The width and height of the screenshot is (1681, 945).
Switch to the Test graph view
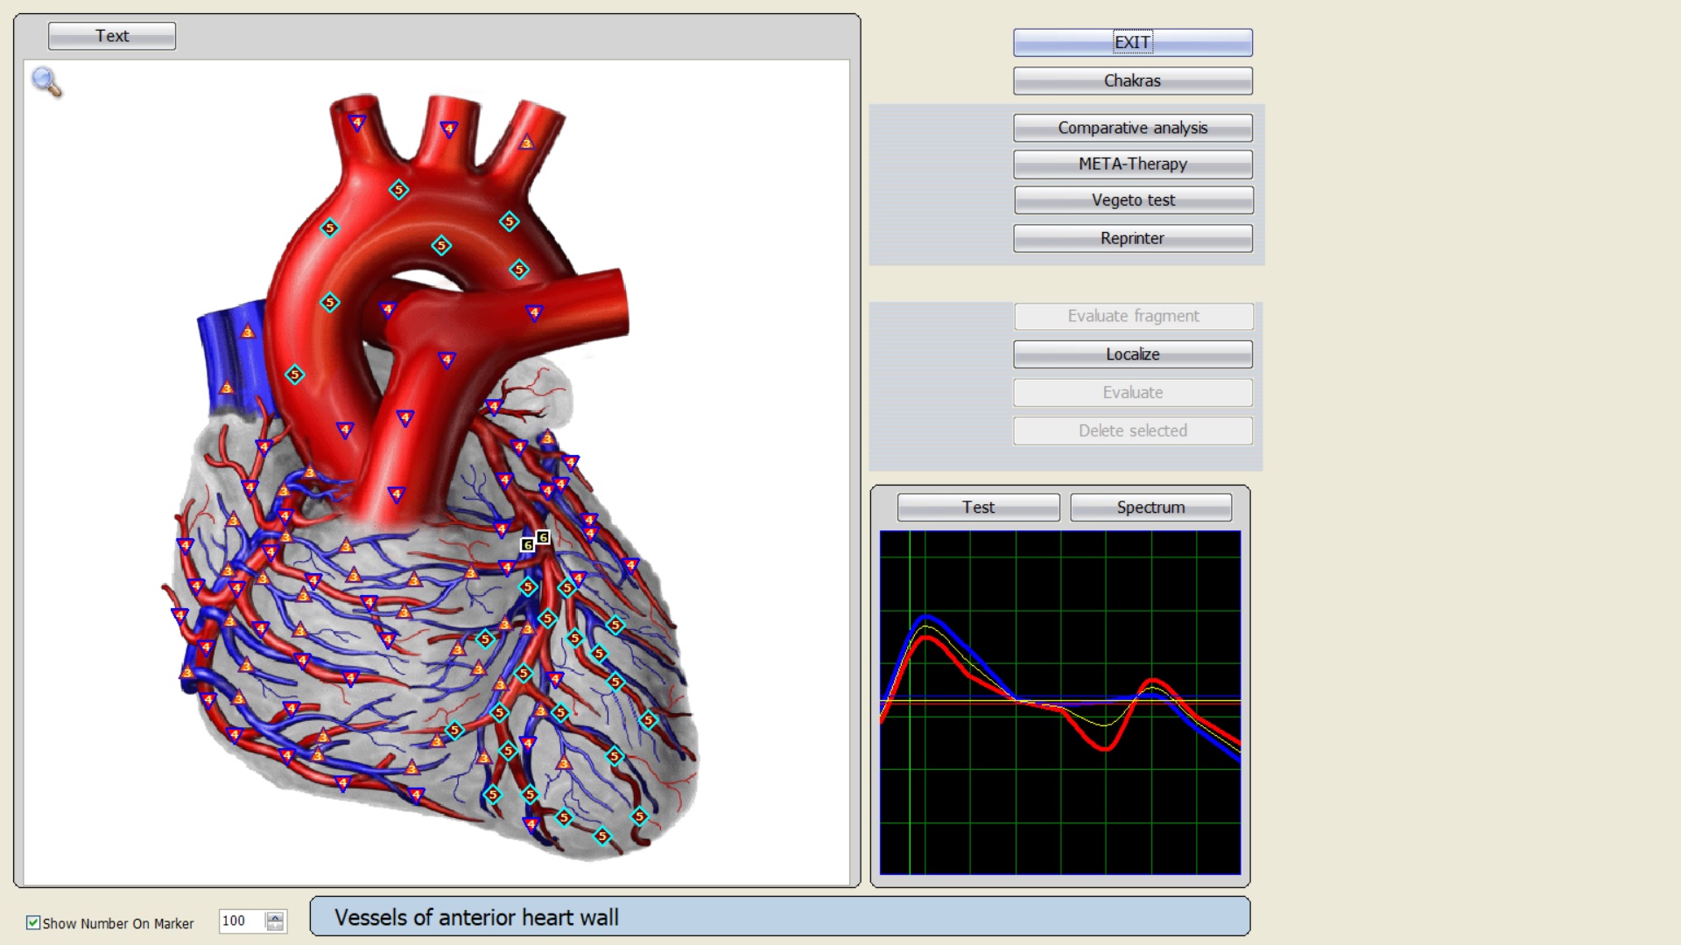tap(978, 507)
